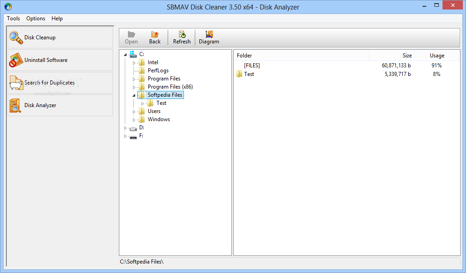Open the Disk Cleanup tool
Screen dimensions: 466x273
point(60,38)
